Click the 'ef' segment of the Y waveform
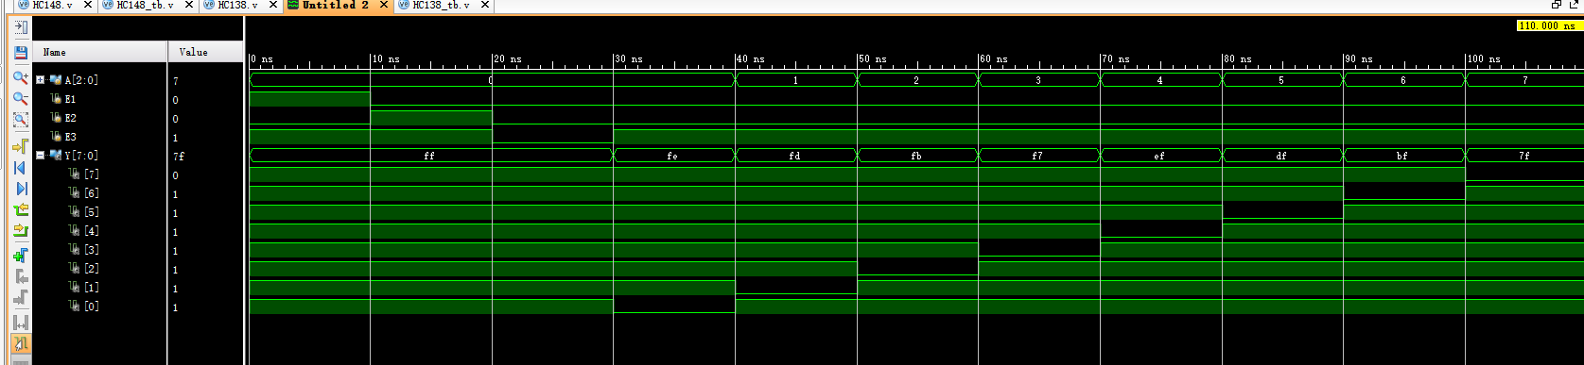The height and width of the screenshot is (365, 1584). coord(1160,156)
